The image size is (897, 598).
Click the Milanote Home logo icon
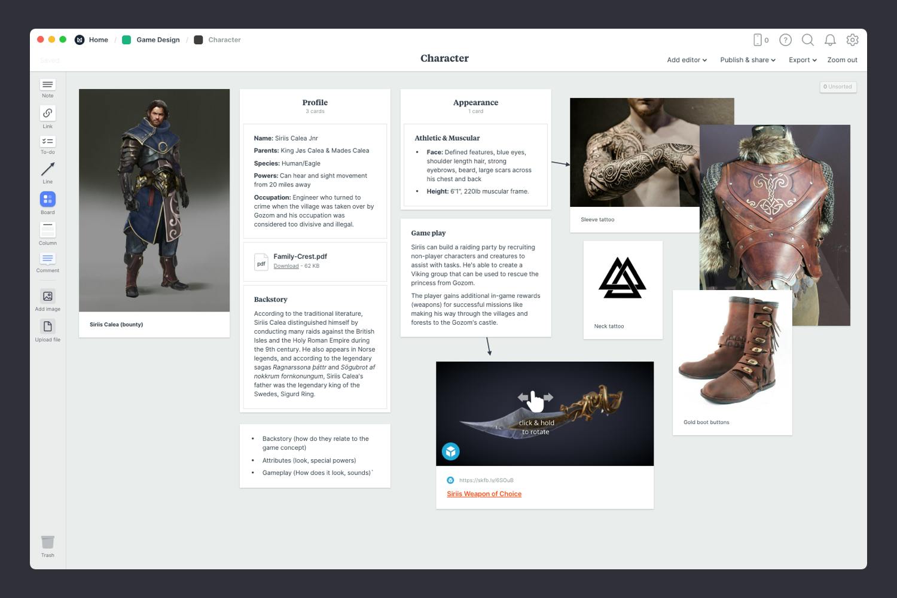[x=80, y=40]
